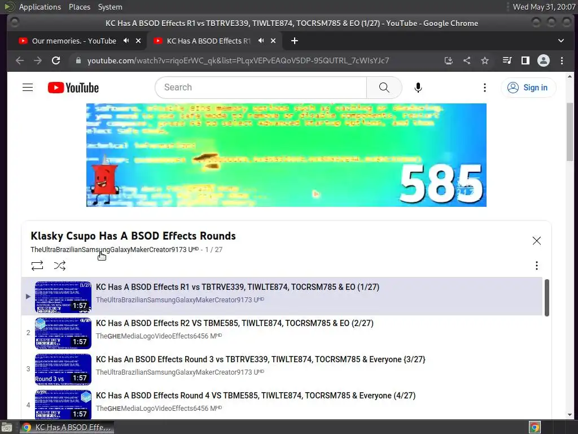The image size is (578, 434).
Task: Open the System menu
Action: (110, 7)
